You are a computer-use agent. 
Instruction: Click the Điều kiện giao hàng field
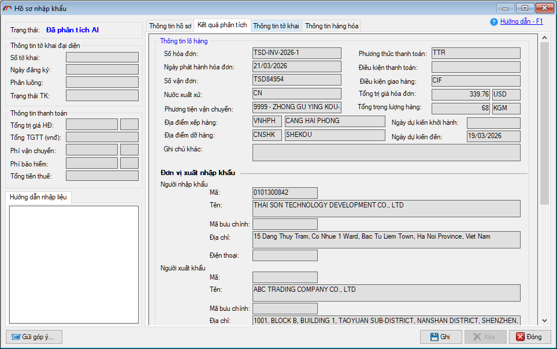[x=476, y=81]
